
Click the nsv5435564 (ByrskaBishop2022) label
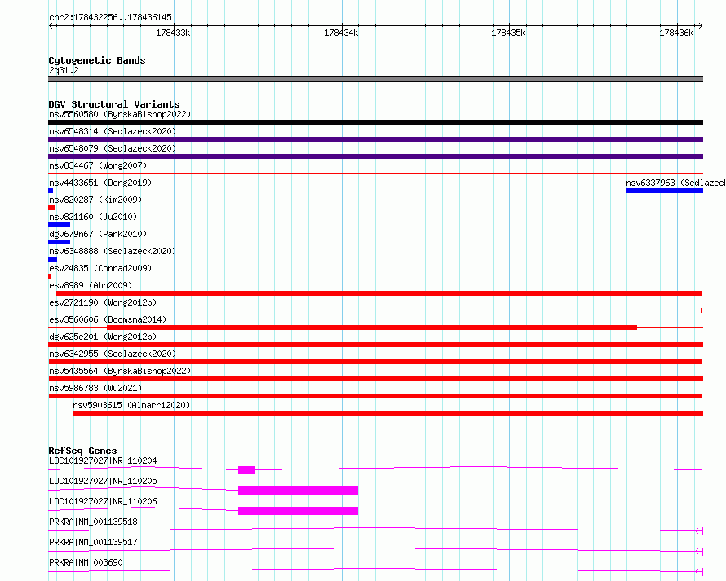coord(120,371)
